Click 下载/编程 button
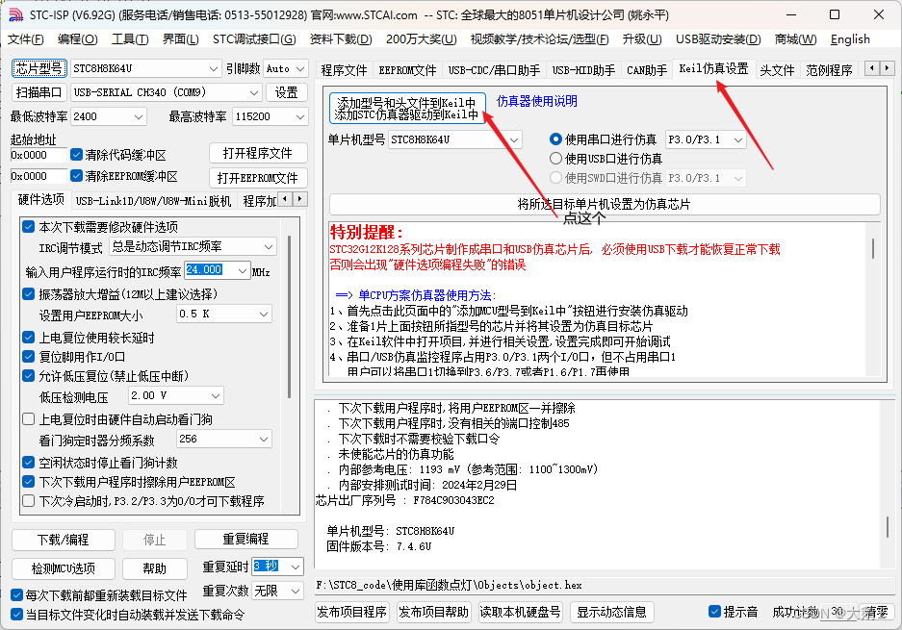 coord(64,540)
